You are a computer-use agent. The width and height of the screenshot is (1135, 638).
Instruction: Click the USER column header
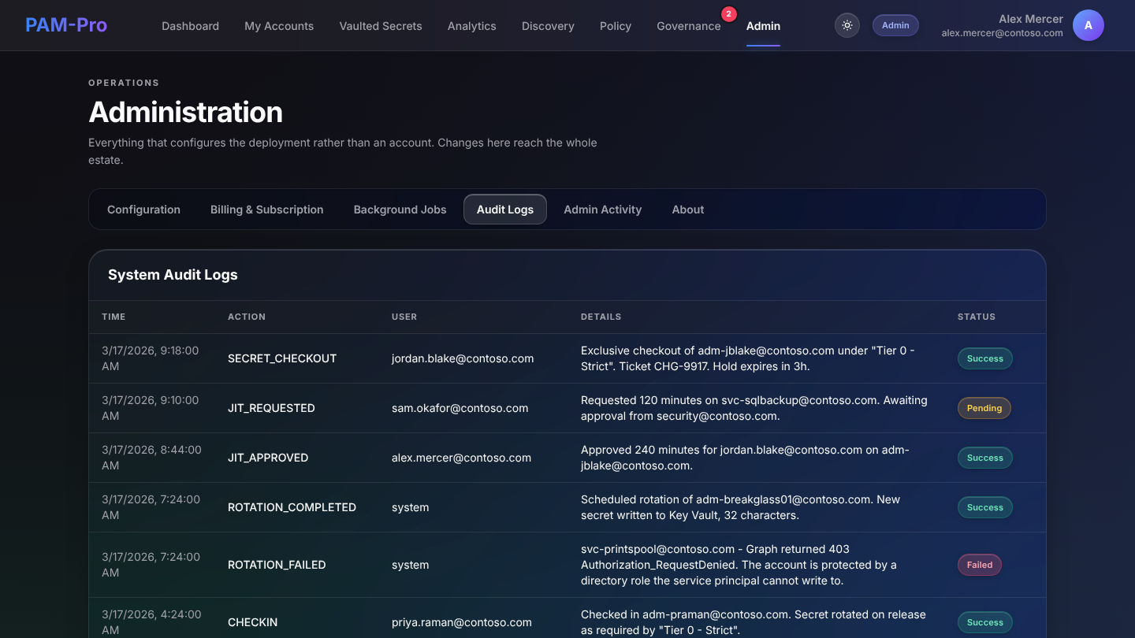[404, 317]
